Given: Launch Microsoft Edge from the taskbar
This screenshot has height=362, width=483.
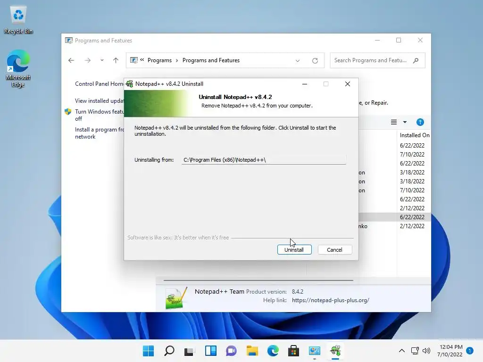Looking at the screenshot, I should point(273,351).
